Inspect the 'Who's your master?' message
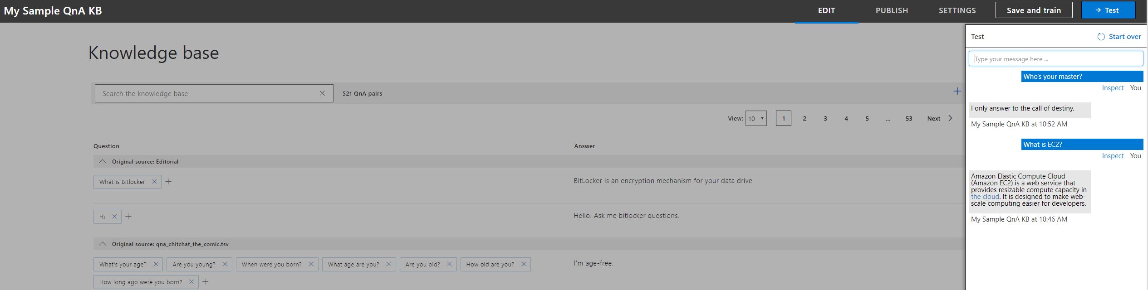Screen dimensions: 1148x290 [x=1113, y=88]
